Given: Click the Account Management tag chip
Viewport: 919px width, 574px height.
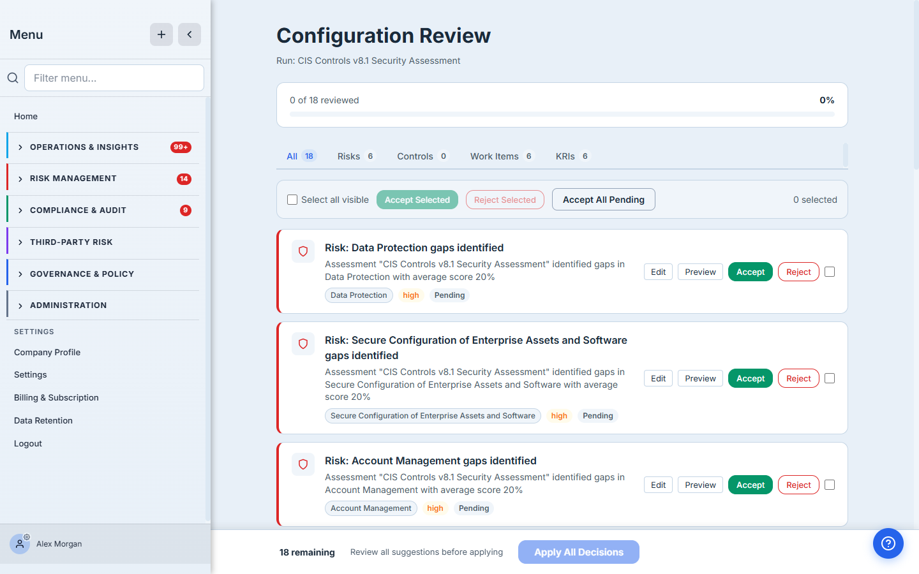Looking at the screenshot, I should (x=371, y=508).
